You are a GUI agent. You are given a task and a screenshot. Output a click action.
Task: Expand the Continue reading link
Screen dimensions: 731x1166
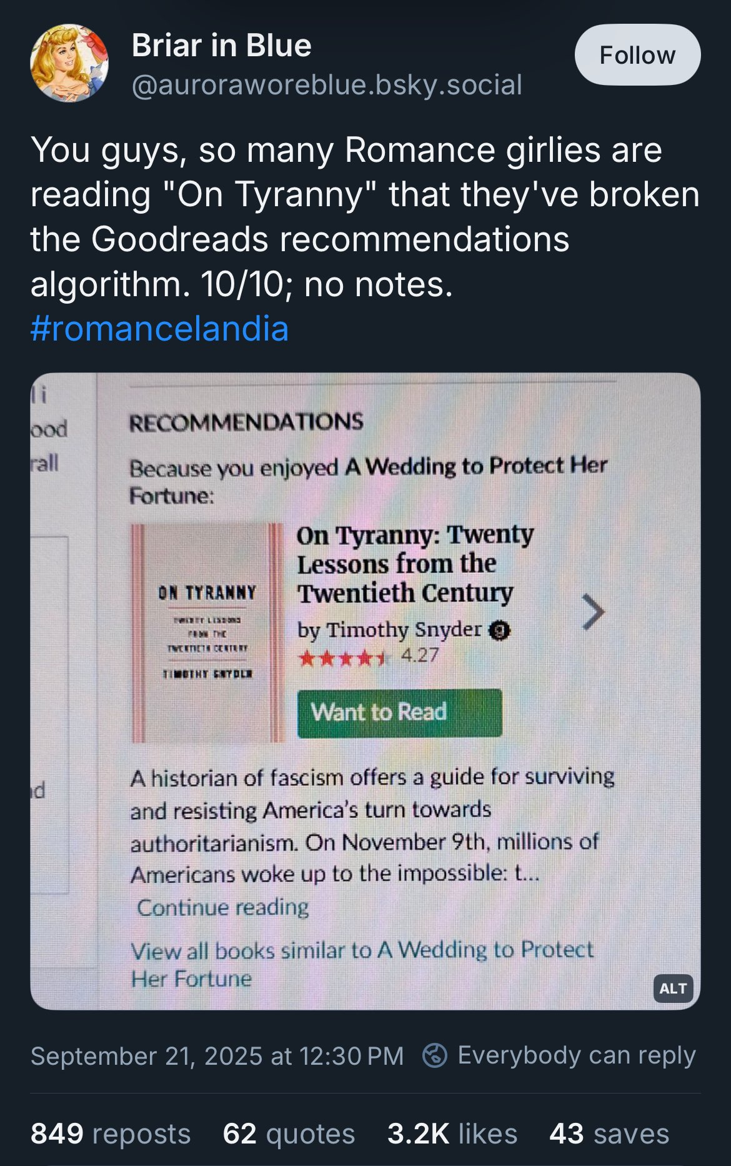click(x=222, y=907)
